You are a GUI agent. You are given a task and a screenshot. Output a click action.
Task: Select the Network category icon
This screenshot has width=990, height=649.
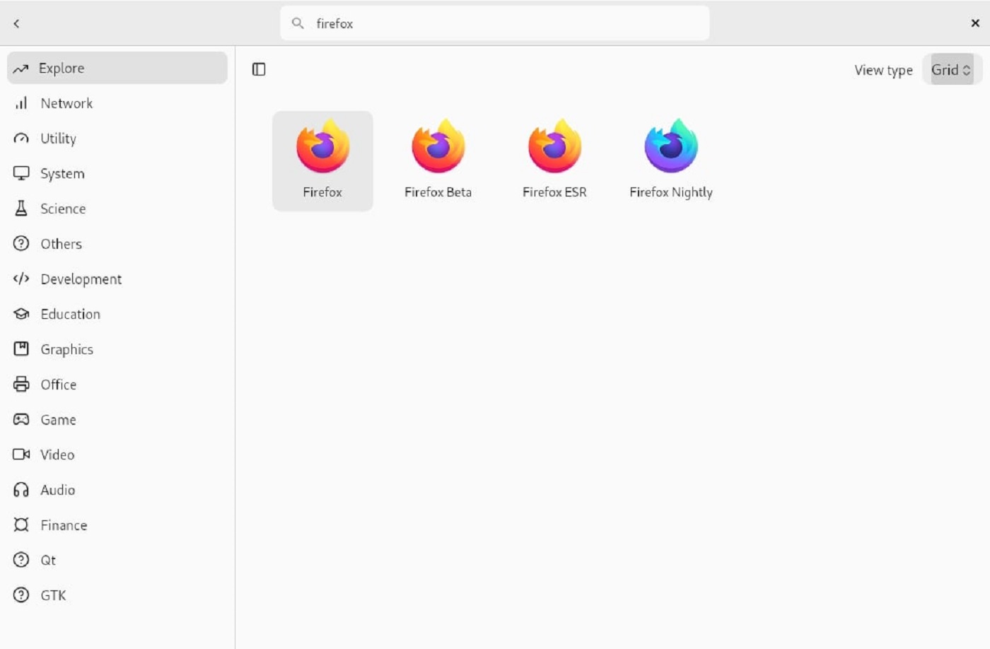click(21, 103)
